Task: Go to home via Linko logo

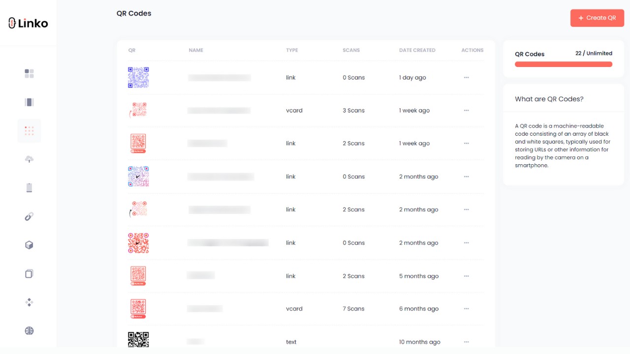Action: pyautogui.click(x=28, y=23)
